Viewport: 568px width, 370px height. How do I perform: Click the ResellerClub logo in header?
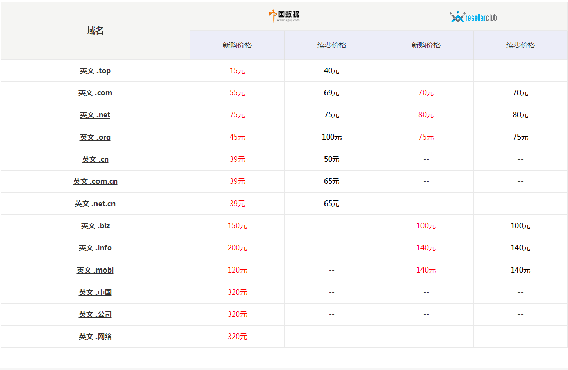[473, 17]
